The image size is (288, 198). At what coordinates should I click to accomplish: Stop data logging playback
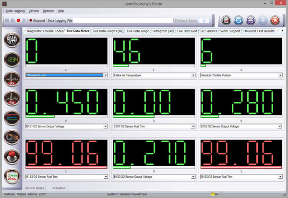coord(12,20)
